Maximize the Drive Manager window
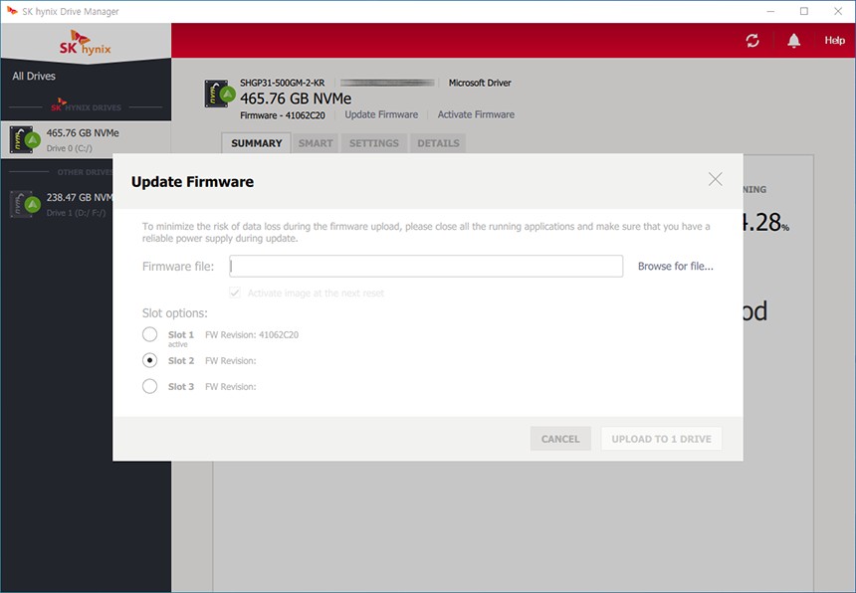This screenshot has width=856, height=593. click(803, 12)
